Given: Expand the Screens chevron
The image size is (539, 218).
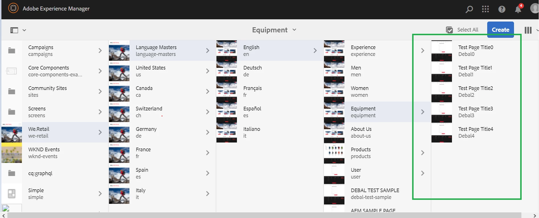Looking at the screenshot, I should coord(100,112).
